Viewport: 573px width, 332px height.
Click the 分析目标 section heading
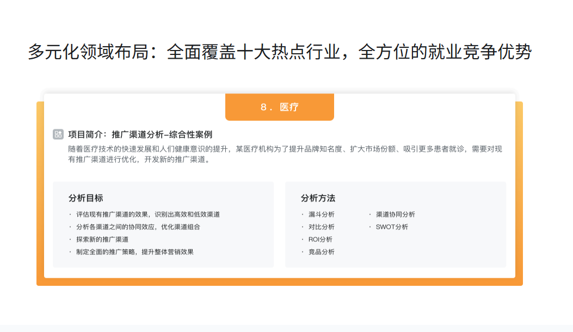(85, 198)
